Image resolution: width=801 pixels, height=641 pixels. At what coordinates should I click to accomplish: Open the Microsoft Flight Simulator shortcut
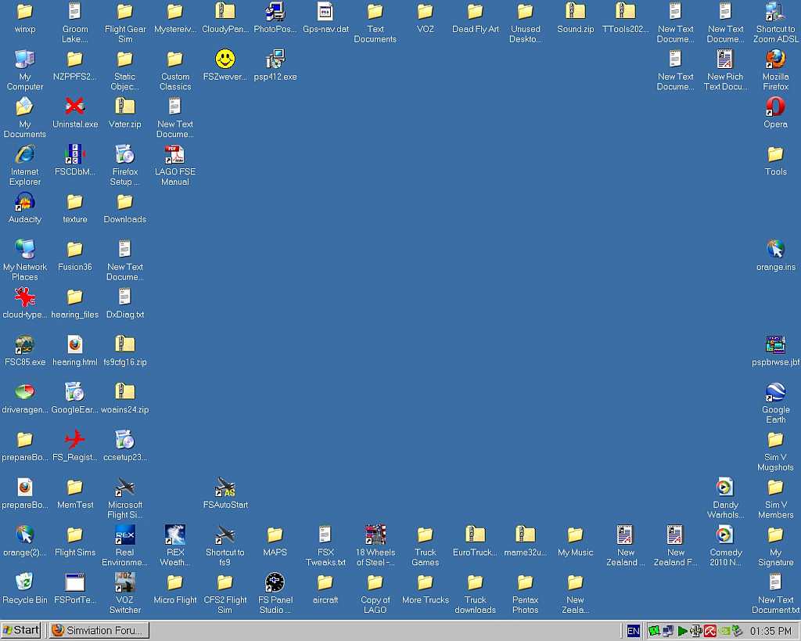pyautogui.click(x=125, y=488)
